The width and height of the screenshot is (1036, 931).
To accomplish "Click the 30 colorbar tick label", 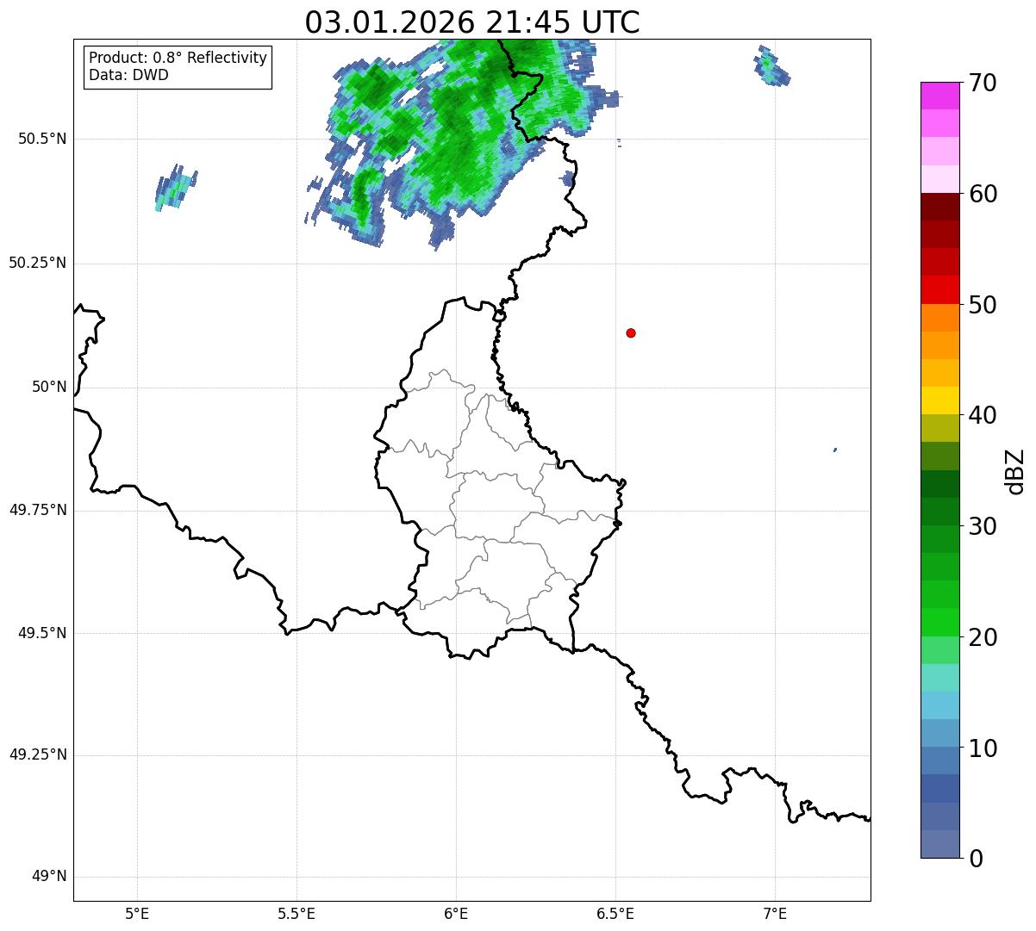I will click(x=983, y=526).
